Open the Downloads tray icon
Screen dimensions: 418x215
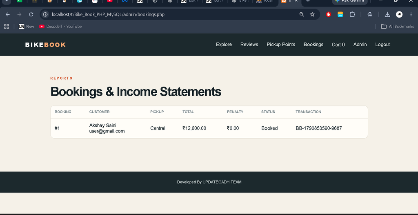point(387,14)
